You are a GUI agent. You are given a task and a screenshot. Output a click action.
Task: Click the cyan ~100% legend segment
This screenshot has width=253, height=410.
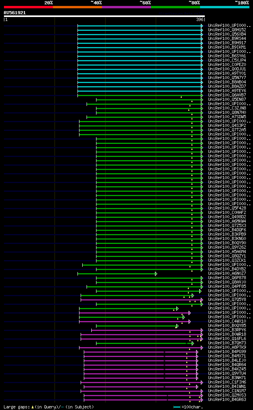(x=225, y=7)
